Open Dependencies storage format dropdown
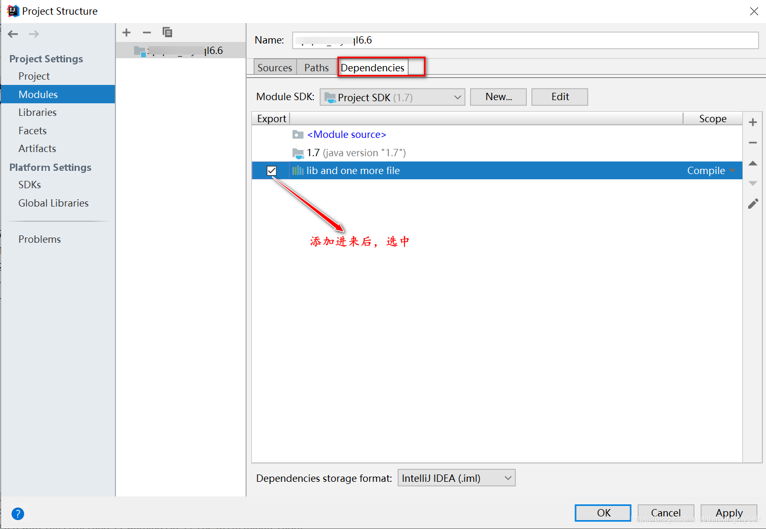766x529 pixels. pos(456,478)
